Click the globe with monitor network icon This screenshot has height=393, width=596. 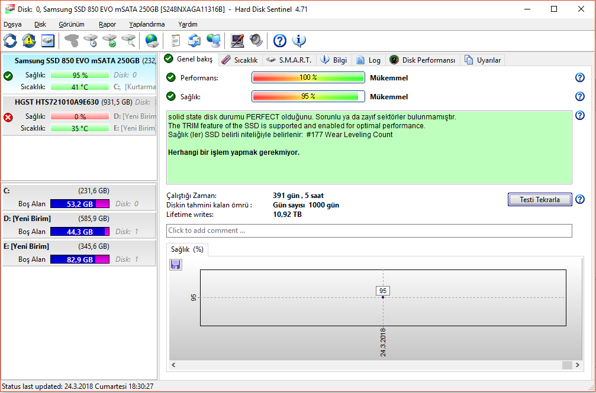point(214,41)
